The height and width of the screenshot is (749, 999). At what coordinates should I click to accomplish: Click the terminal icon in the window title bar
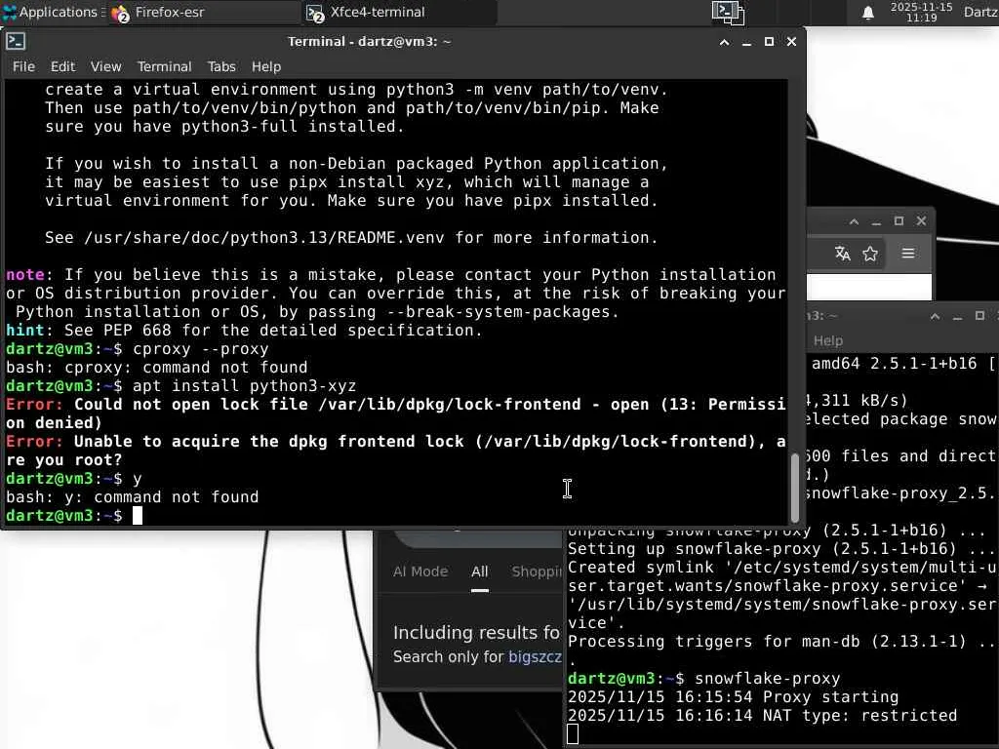click(16, 41)
